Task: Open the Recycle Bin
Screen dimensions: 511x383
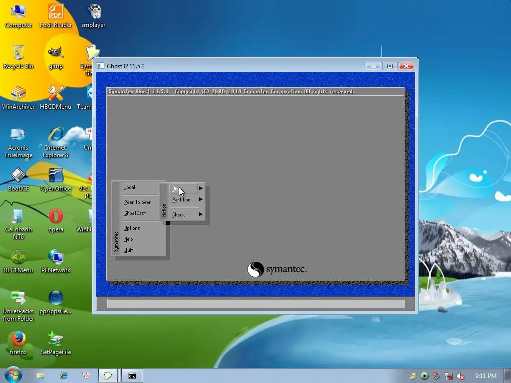Action: 18,57
